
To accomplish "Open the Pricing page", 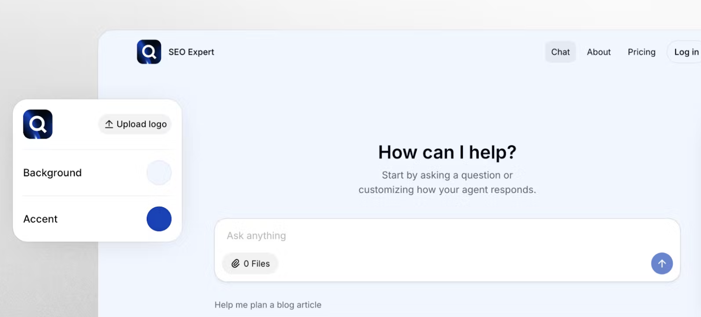I will [x=642, y=52].
